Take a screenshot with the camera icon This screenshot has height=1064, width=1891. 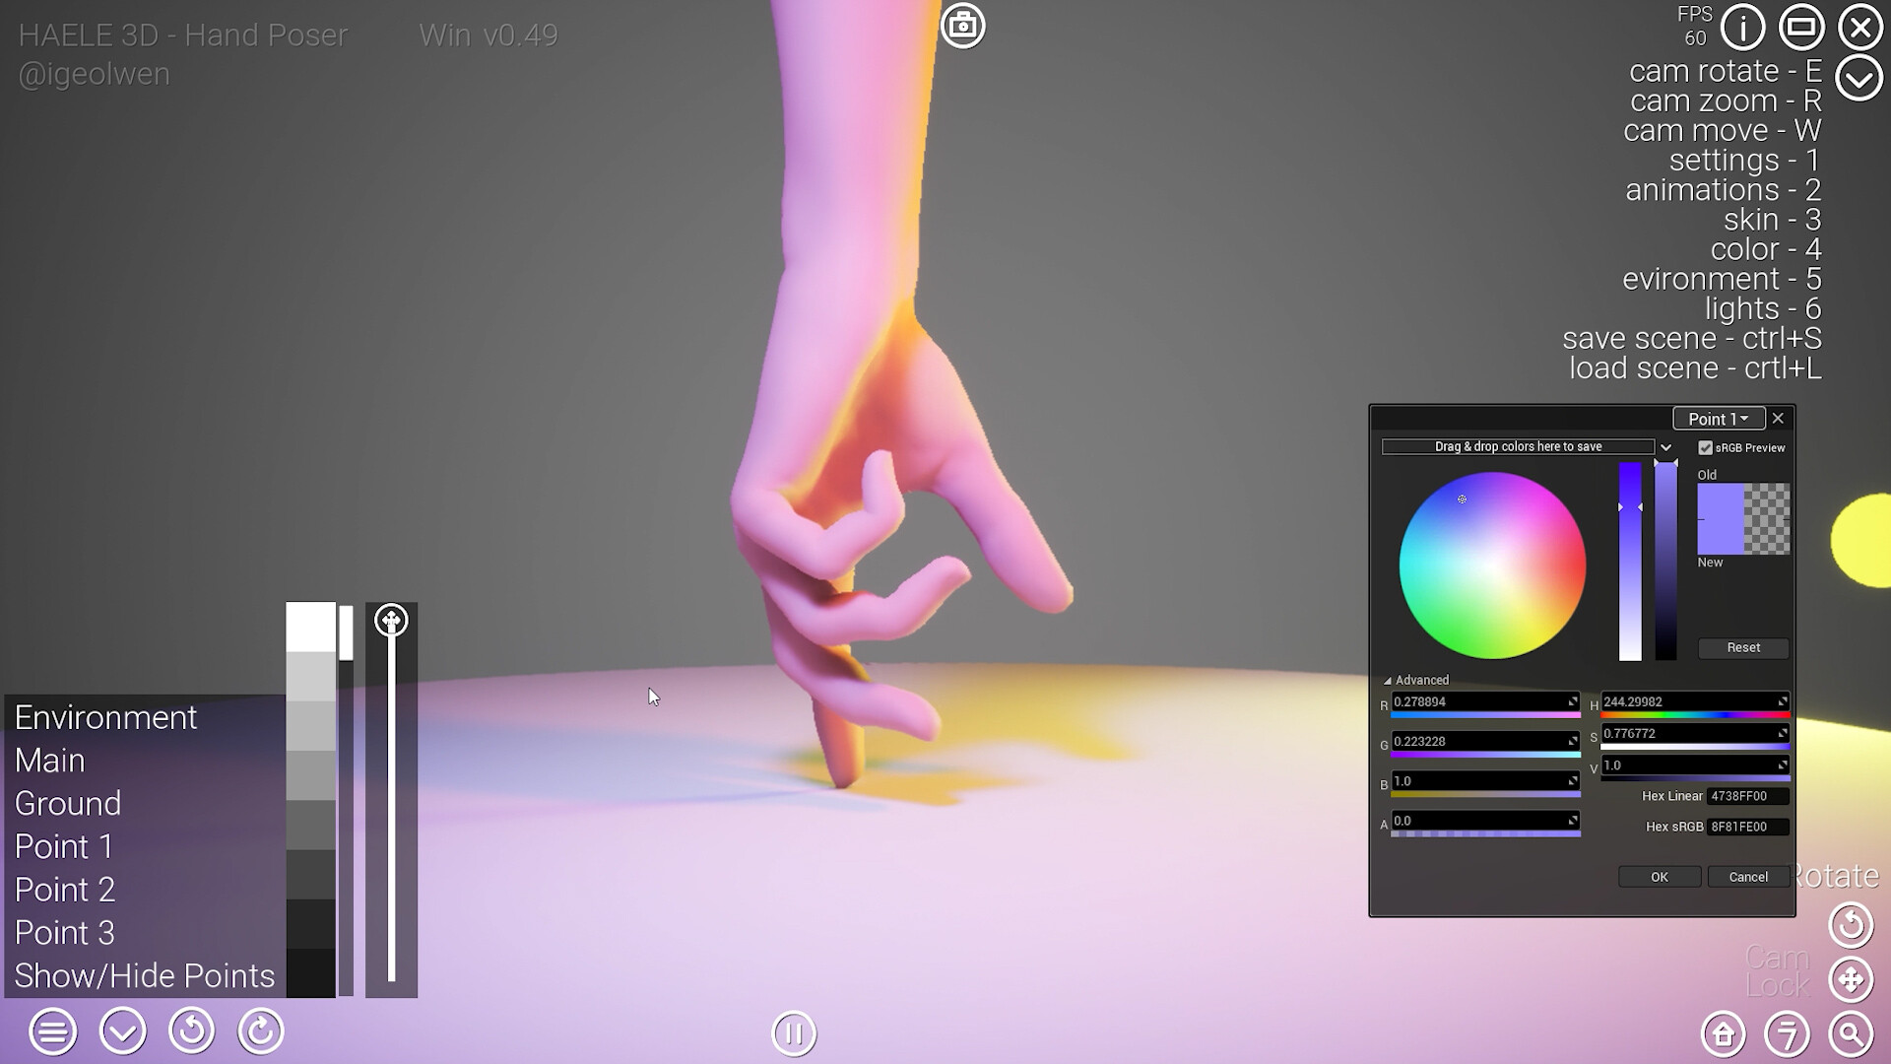(963, 26)
